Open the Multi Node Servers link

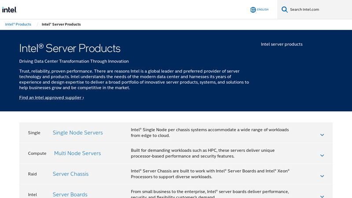[77, 153]
